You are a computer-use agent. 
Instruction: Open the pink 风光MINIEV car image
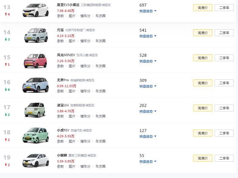(x=35, y=60)
